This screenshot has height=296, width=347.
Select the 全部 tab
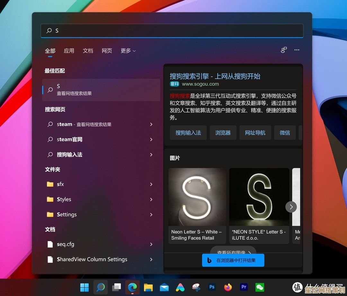pyautogui.click(x=50, y=51)
